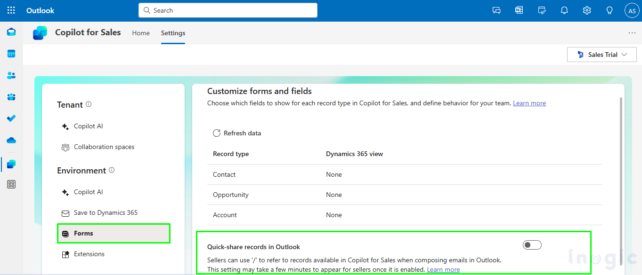
Task: Open OneDrive from the left rail
Action: (x=11, y=140)
